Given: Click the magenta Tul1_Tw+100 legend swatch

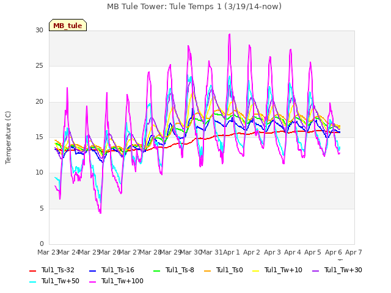Looking at the screenshot, I should click(x=92, y=282).
